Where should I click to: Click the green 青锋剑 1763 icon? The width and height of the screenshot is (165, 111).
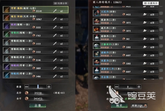click(7, 34)
